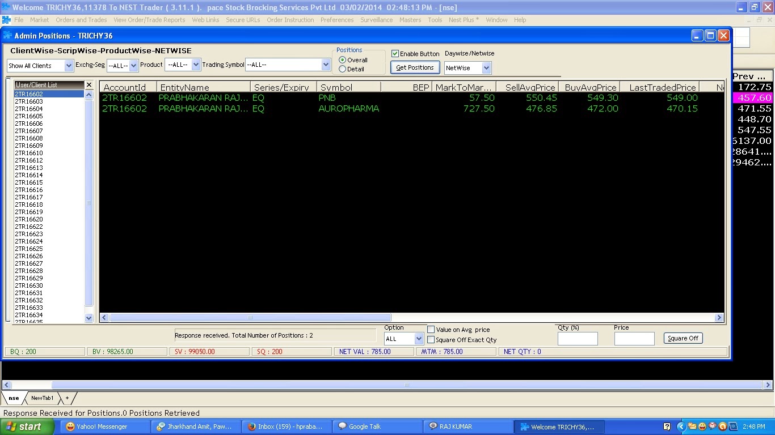Sort by MarkToMarket column header
Image resolution: width=775 pixels, height=435 pixels.
(x=464, y=87)
